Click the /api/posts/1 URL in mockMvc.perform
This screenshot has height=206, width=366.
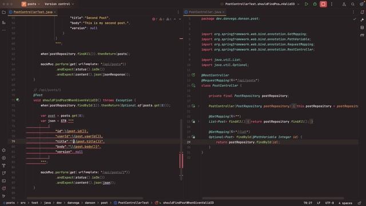point(114,172)
